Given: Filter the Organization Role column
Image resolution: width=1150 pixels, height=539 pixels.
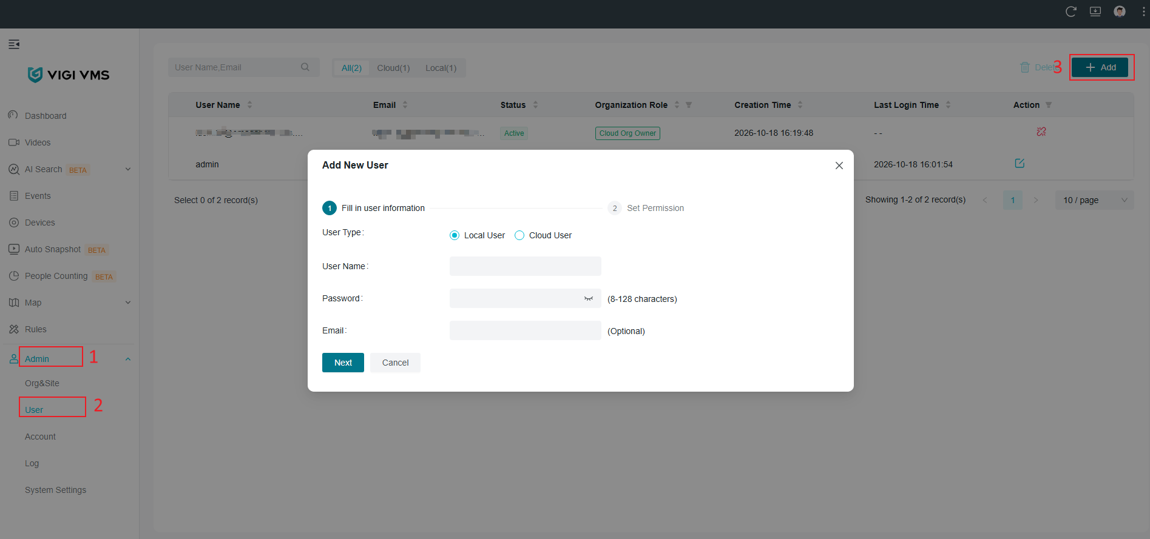Looking at the screenshot, I should (689, 105).
